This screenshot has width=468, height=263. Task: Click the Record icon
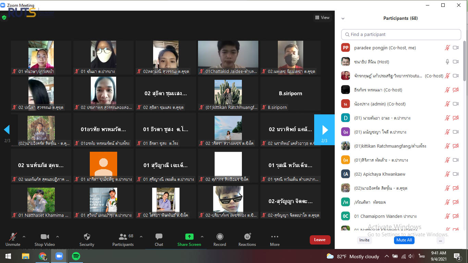[220, 237]
